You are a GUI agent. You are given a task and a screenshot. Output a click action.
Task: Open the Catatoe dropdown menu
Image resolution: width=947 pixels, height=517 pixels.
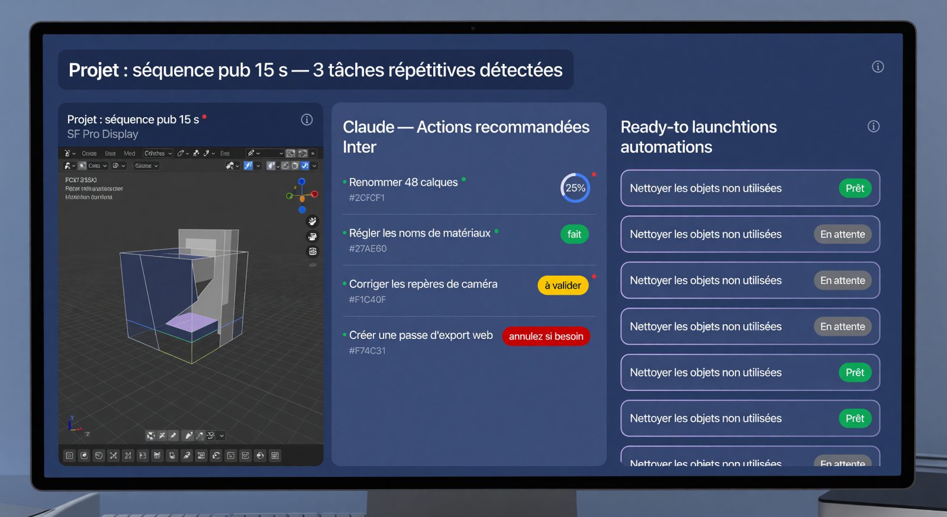(146, 166)
